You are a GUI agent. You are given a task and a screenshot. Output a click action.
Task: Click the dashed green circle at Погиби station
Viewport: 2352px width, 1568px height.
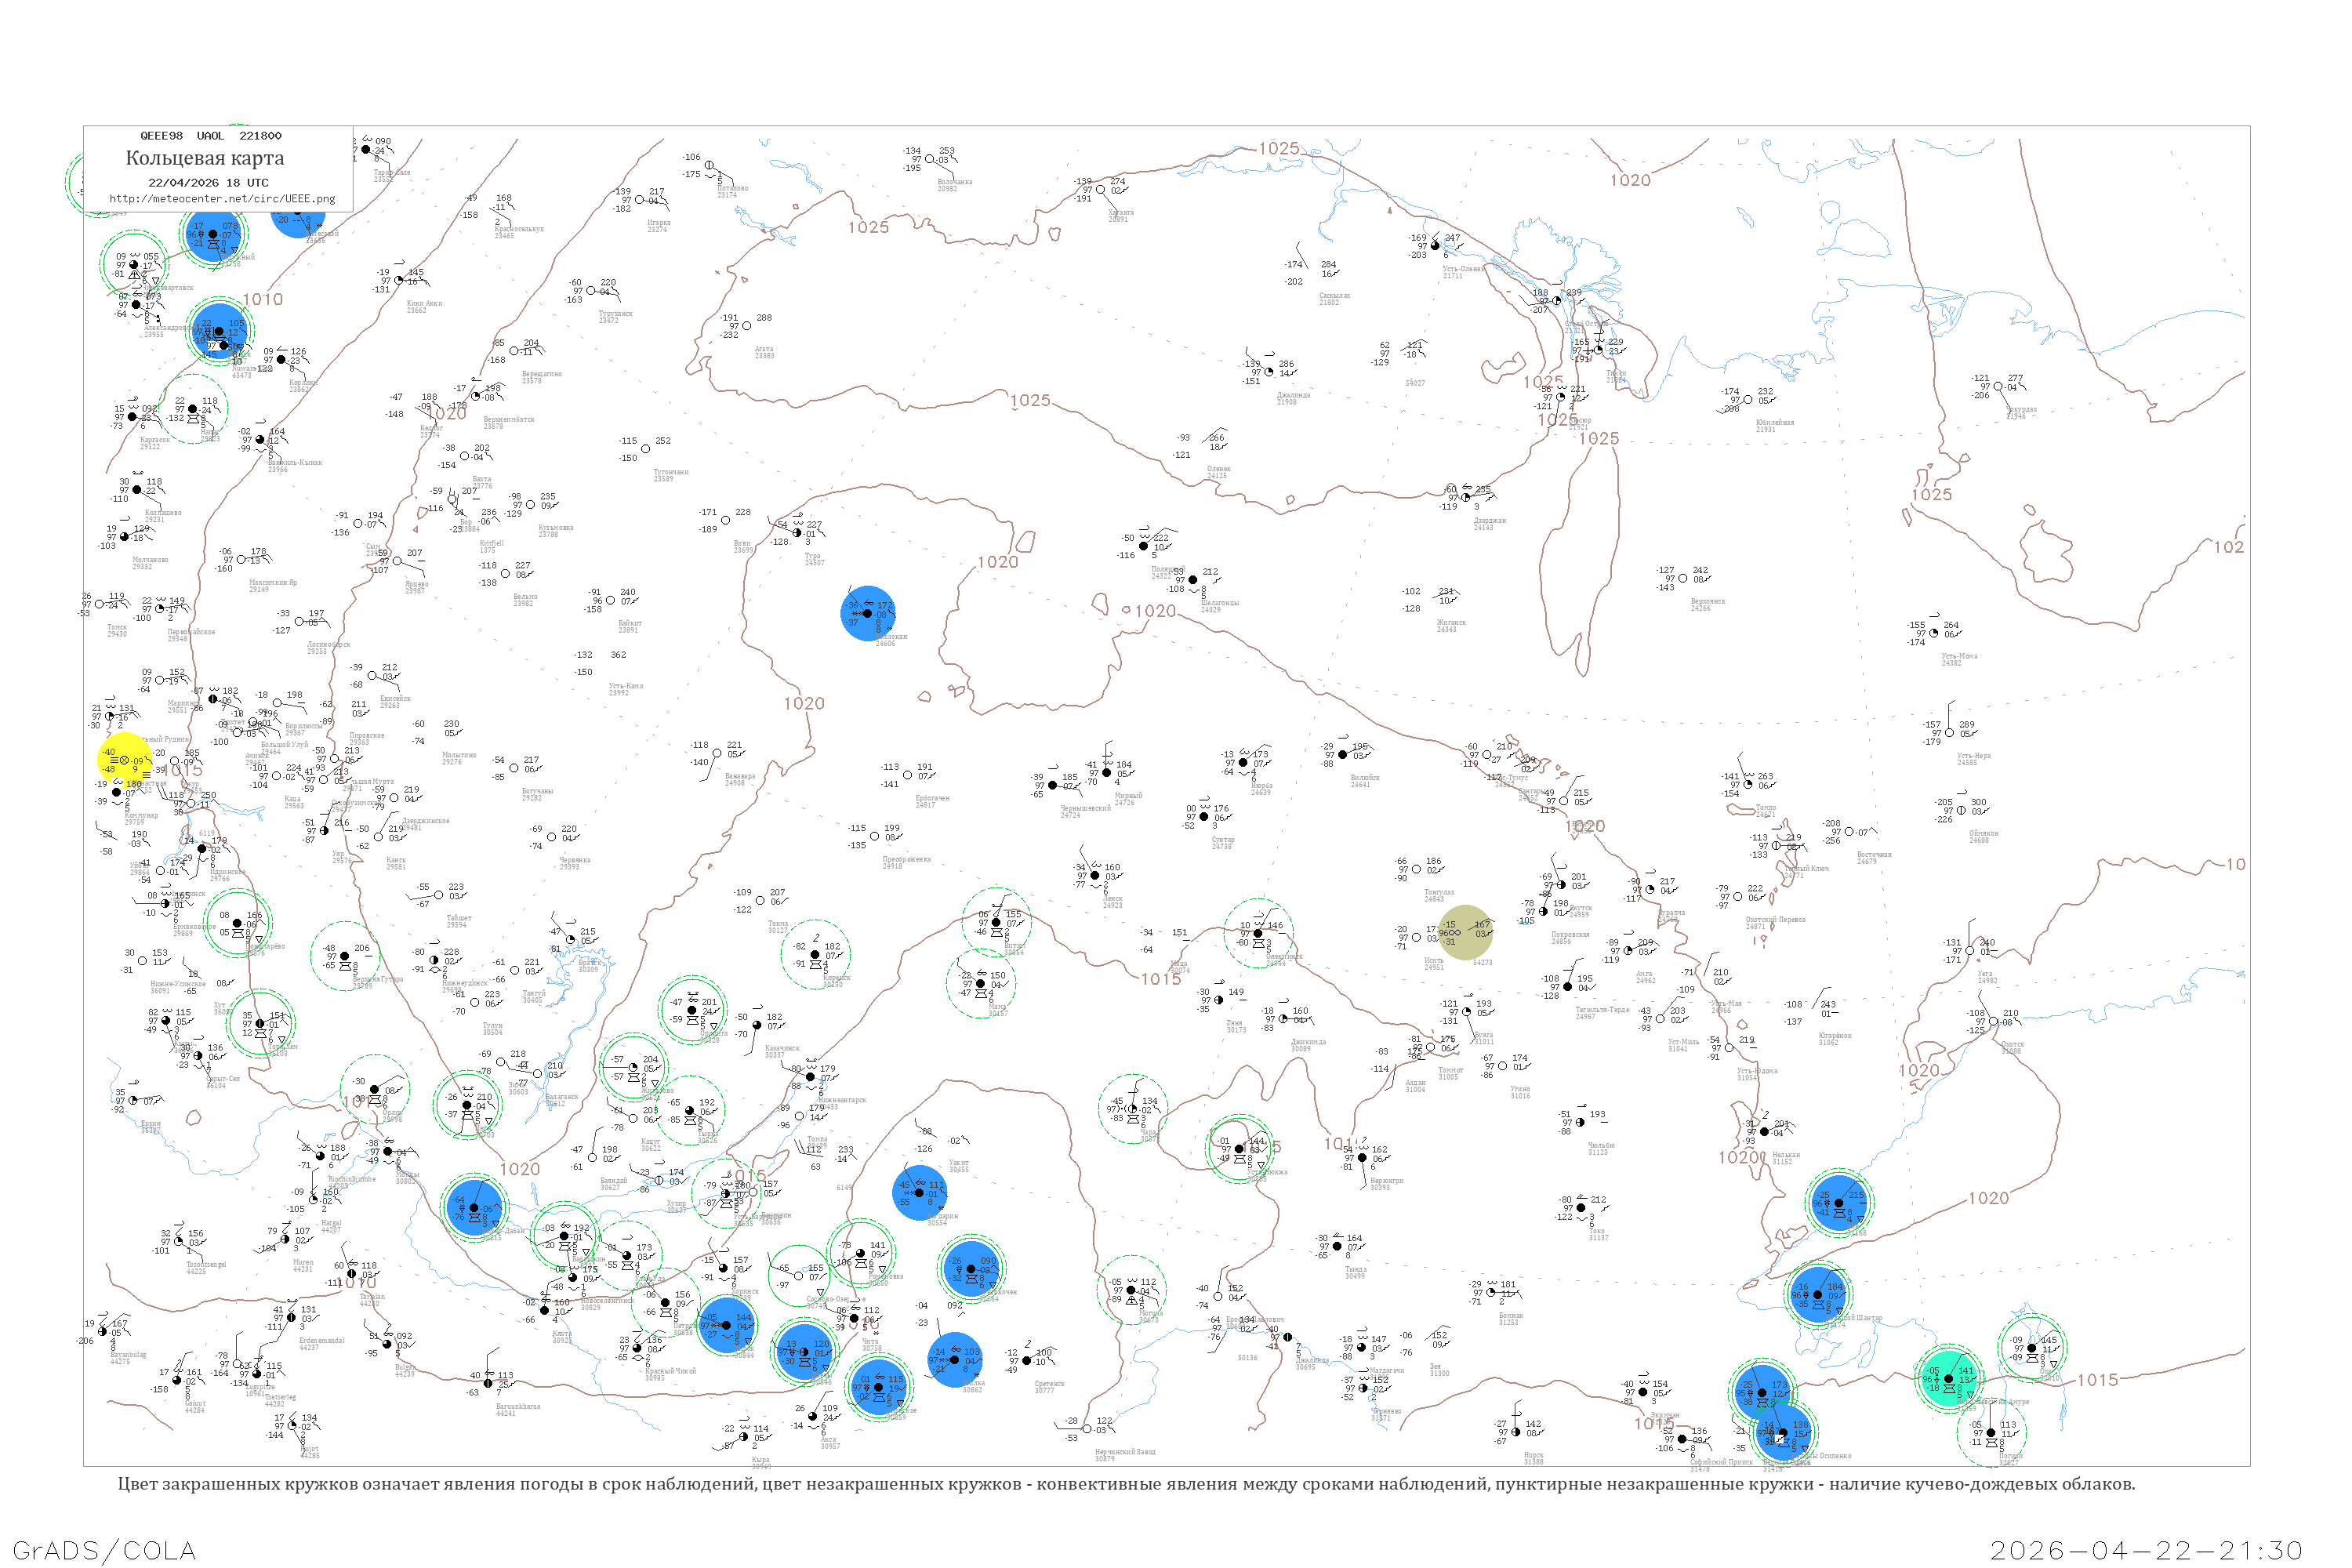coord(1991,1432)
